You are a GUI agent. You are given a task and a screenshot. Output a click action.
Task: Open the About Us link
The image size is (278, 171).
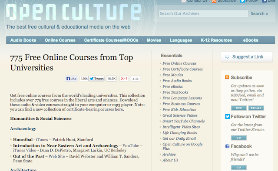[170, 160]
